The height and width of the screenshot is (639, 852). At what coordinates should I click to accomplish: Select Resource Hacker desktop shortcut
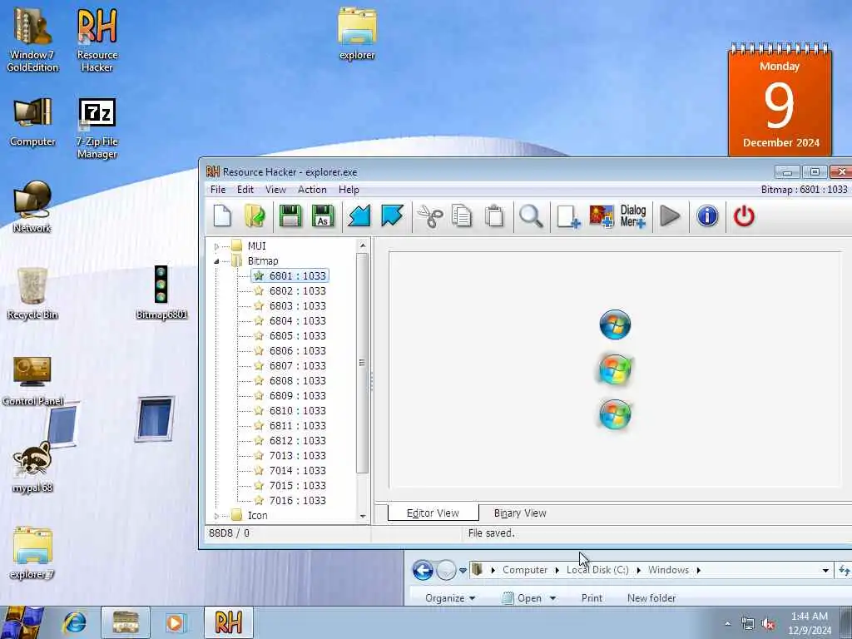click(x=97, y=41)
